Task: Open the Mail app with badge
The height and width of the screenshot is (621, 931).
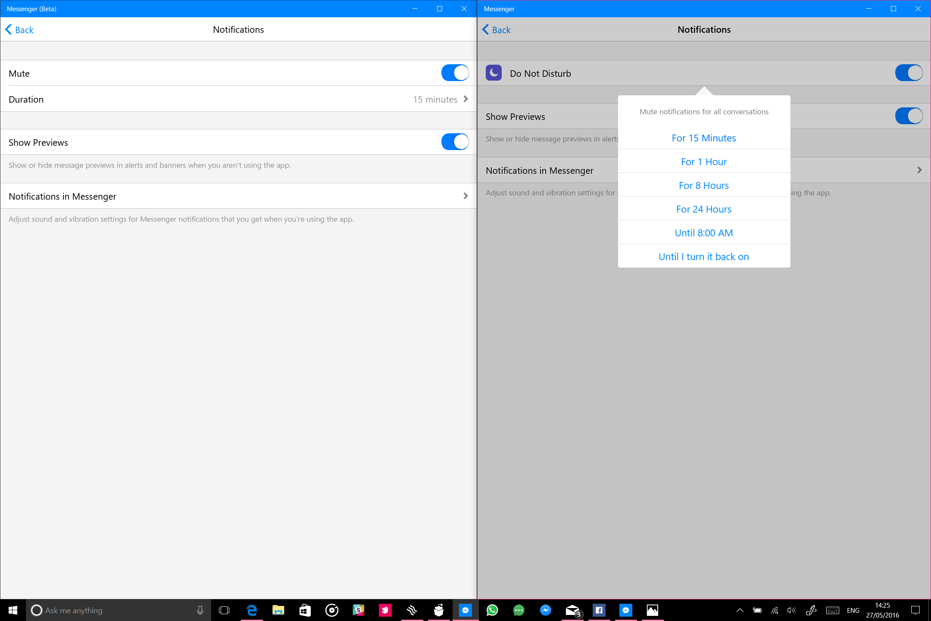Action: tap(572, 610)
